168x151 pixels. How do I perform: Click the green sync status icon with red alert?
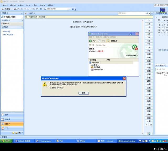(135, 47)
